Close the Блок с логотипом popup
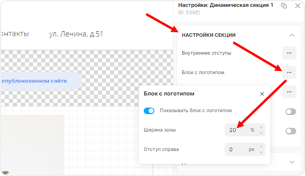Image resolution: width=305 pixels, height=176 pixels. click(x=262, y=94)
